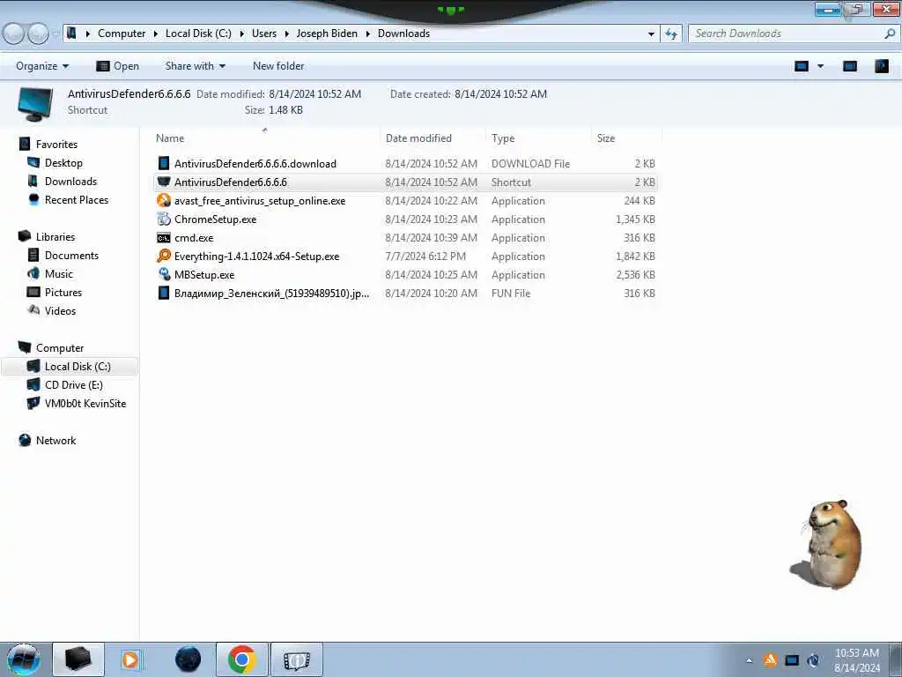The width and height of the screenshot is (902, 677).
Task: Click the cmd.exe file icon
Action: (164, 238)
